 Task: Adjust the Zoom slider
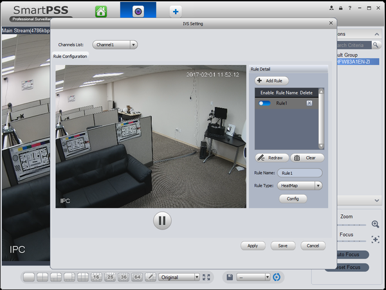351,225
